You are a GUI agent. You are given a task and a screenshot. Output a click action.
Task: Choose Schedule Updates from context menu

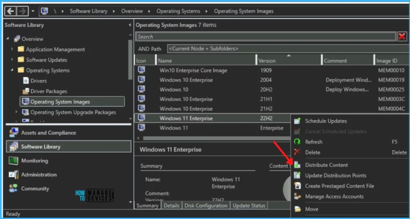[x=350, y=121]
